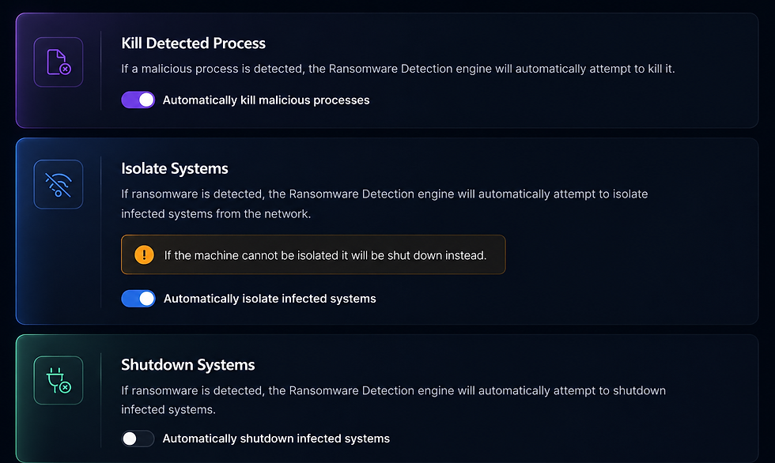Click the warning text about machine isolation

[325, 255]
